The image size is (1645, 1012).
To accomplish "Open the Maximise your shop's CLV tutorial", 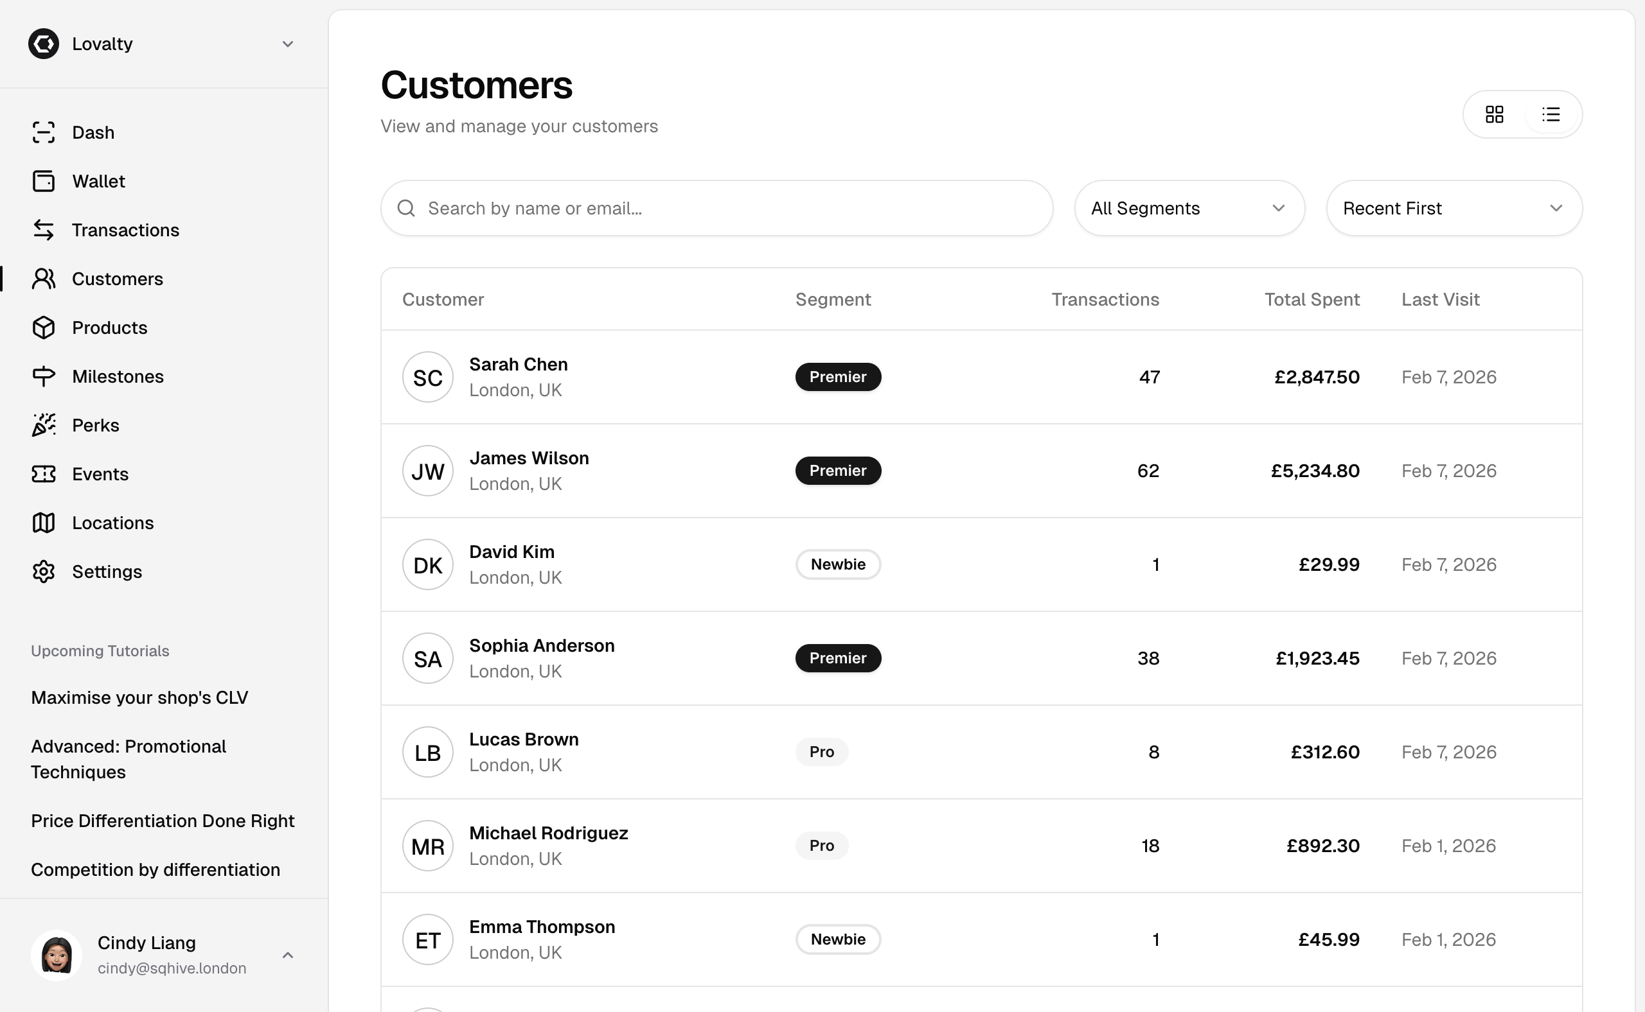I will (139, 697).
